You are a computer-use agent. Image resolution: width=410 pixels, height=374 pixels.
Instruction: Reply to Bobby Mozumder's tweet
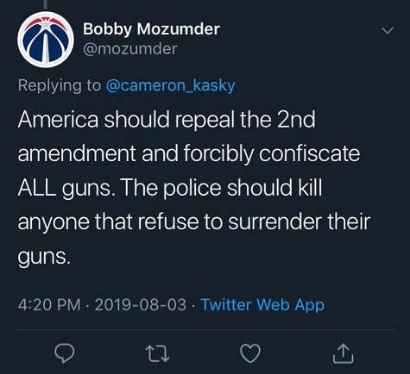coord(65,353)
